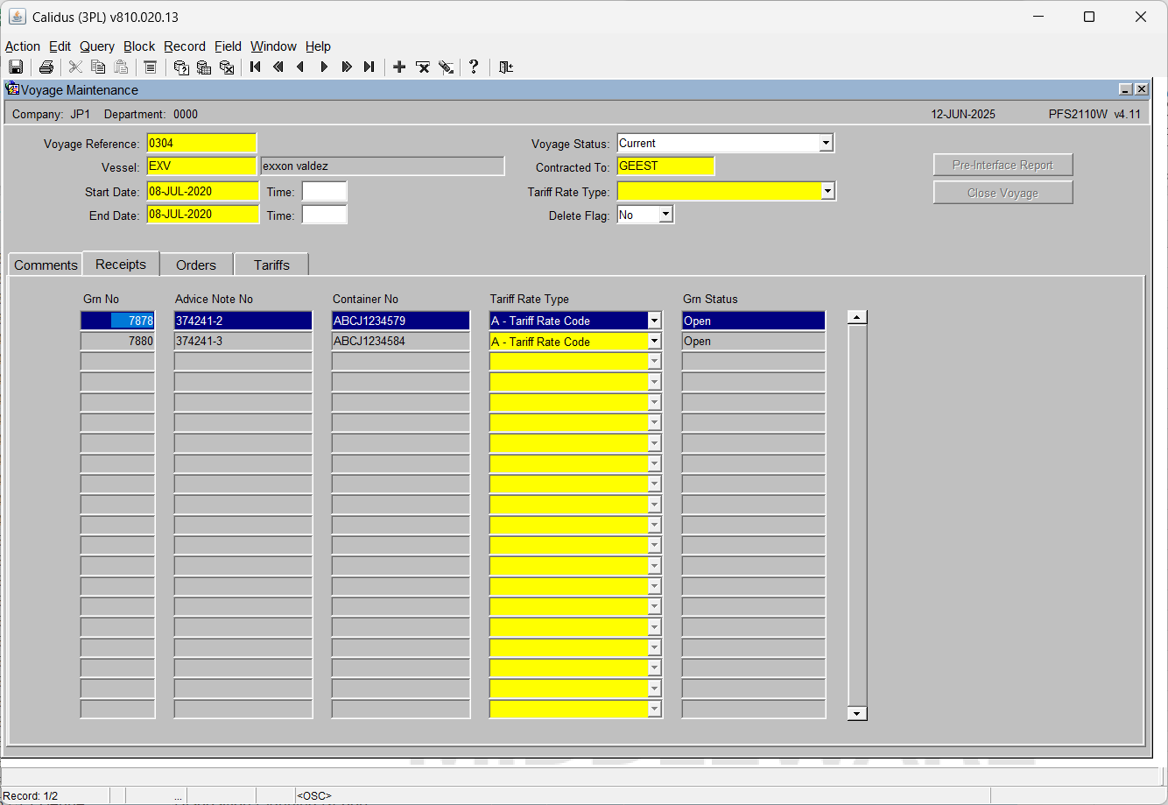Open the Field menu
The height and width of the screenshot is (805, 1168).
[228, 46]
